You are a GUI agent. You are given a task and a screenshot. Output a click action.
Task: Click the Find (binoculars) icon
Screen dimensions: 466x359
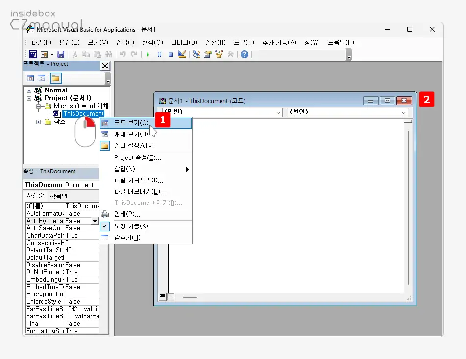click(109, 54)
